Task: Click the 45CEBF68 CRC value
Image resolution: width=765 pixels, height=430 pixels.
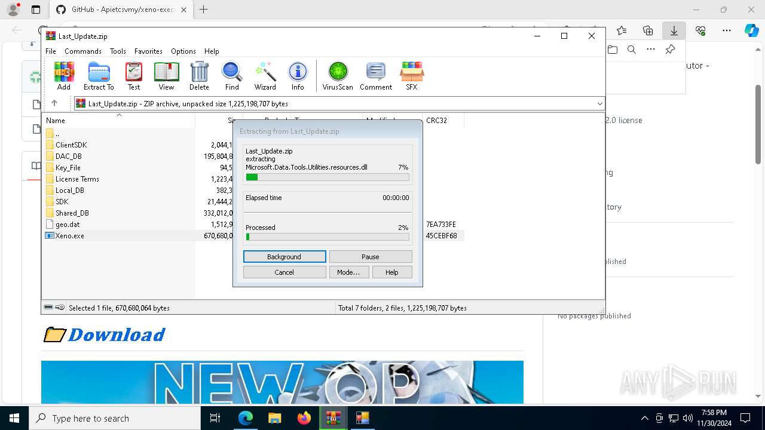Action: 442,236
